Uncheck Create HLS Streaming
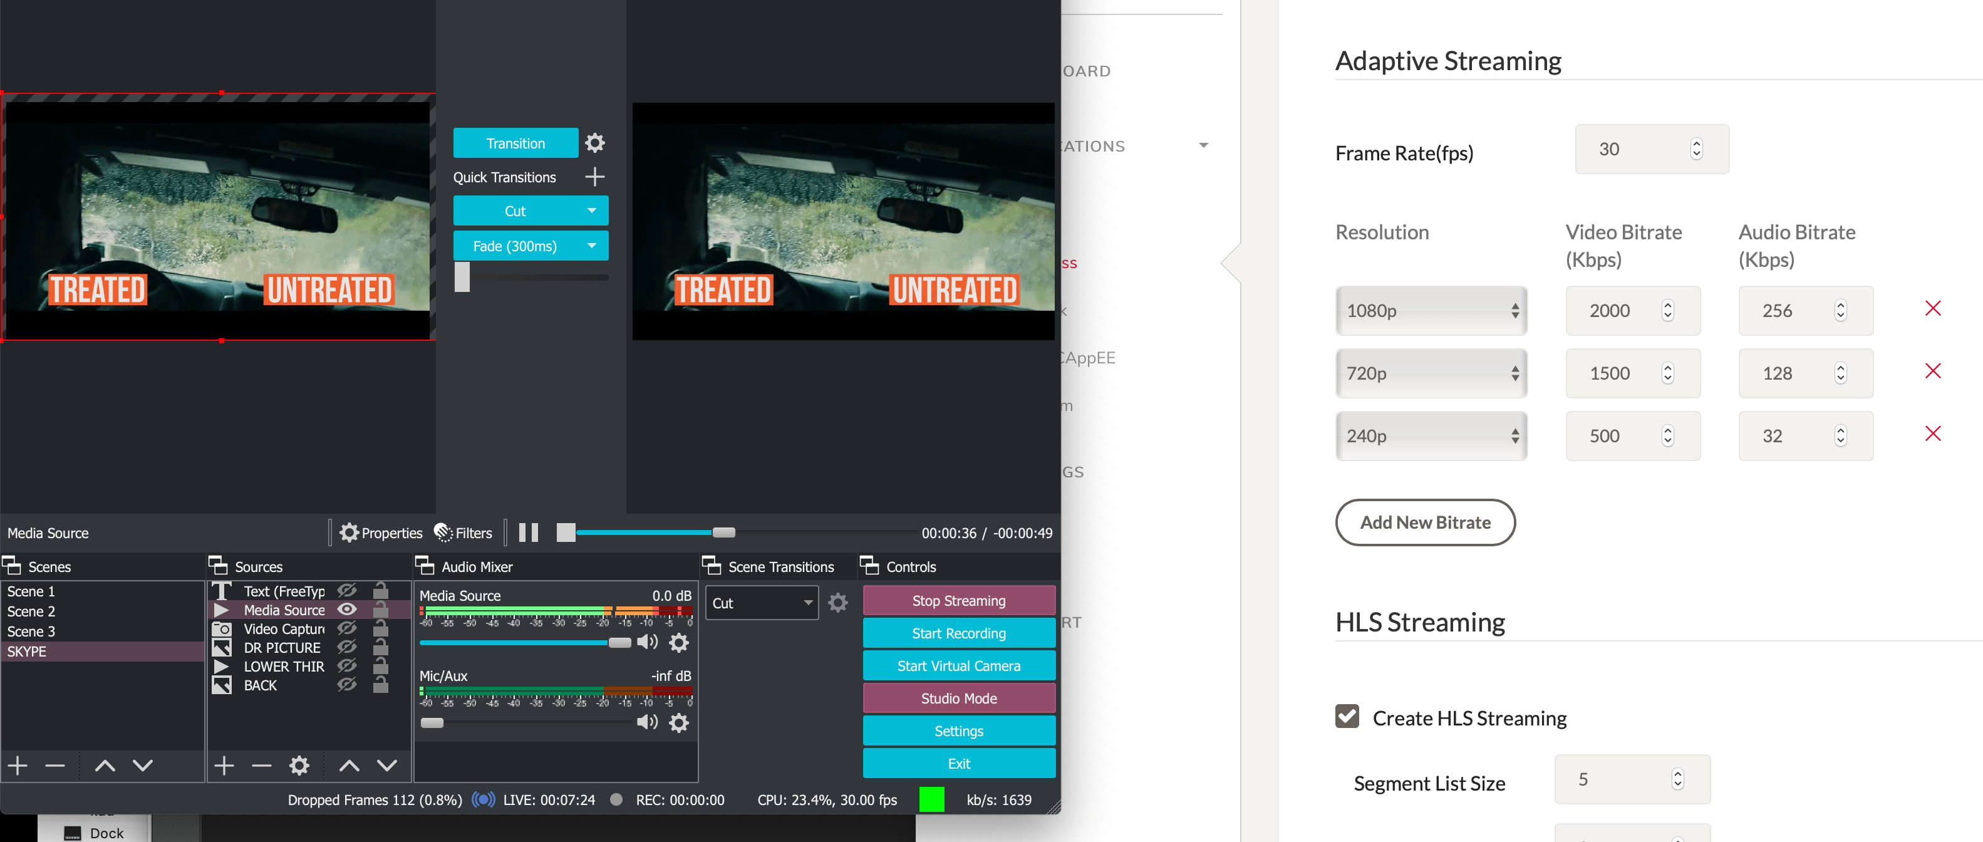This screenshot has height=842, width=1983. (x=1347, y=717)
